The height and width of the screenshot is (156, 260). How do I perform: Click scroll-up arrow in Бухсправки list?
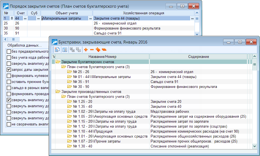click(x=254, y=57)
